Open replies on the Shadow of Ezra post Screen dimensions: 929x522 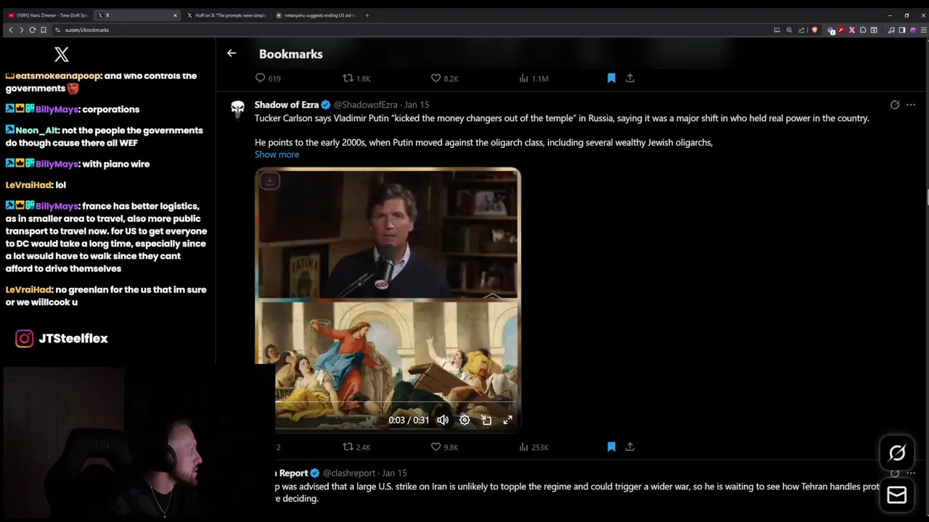[x=277, y=447]
